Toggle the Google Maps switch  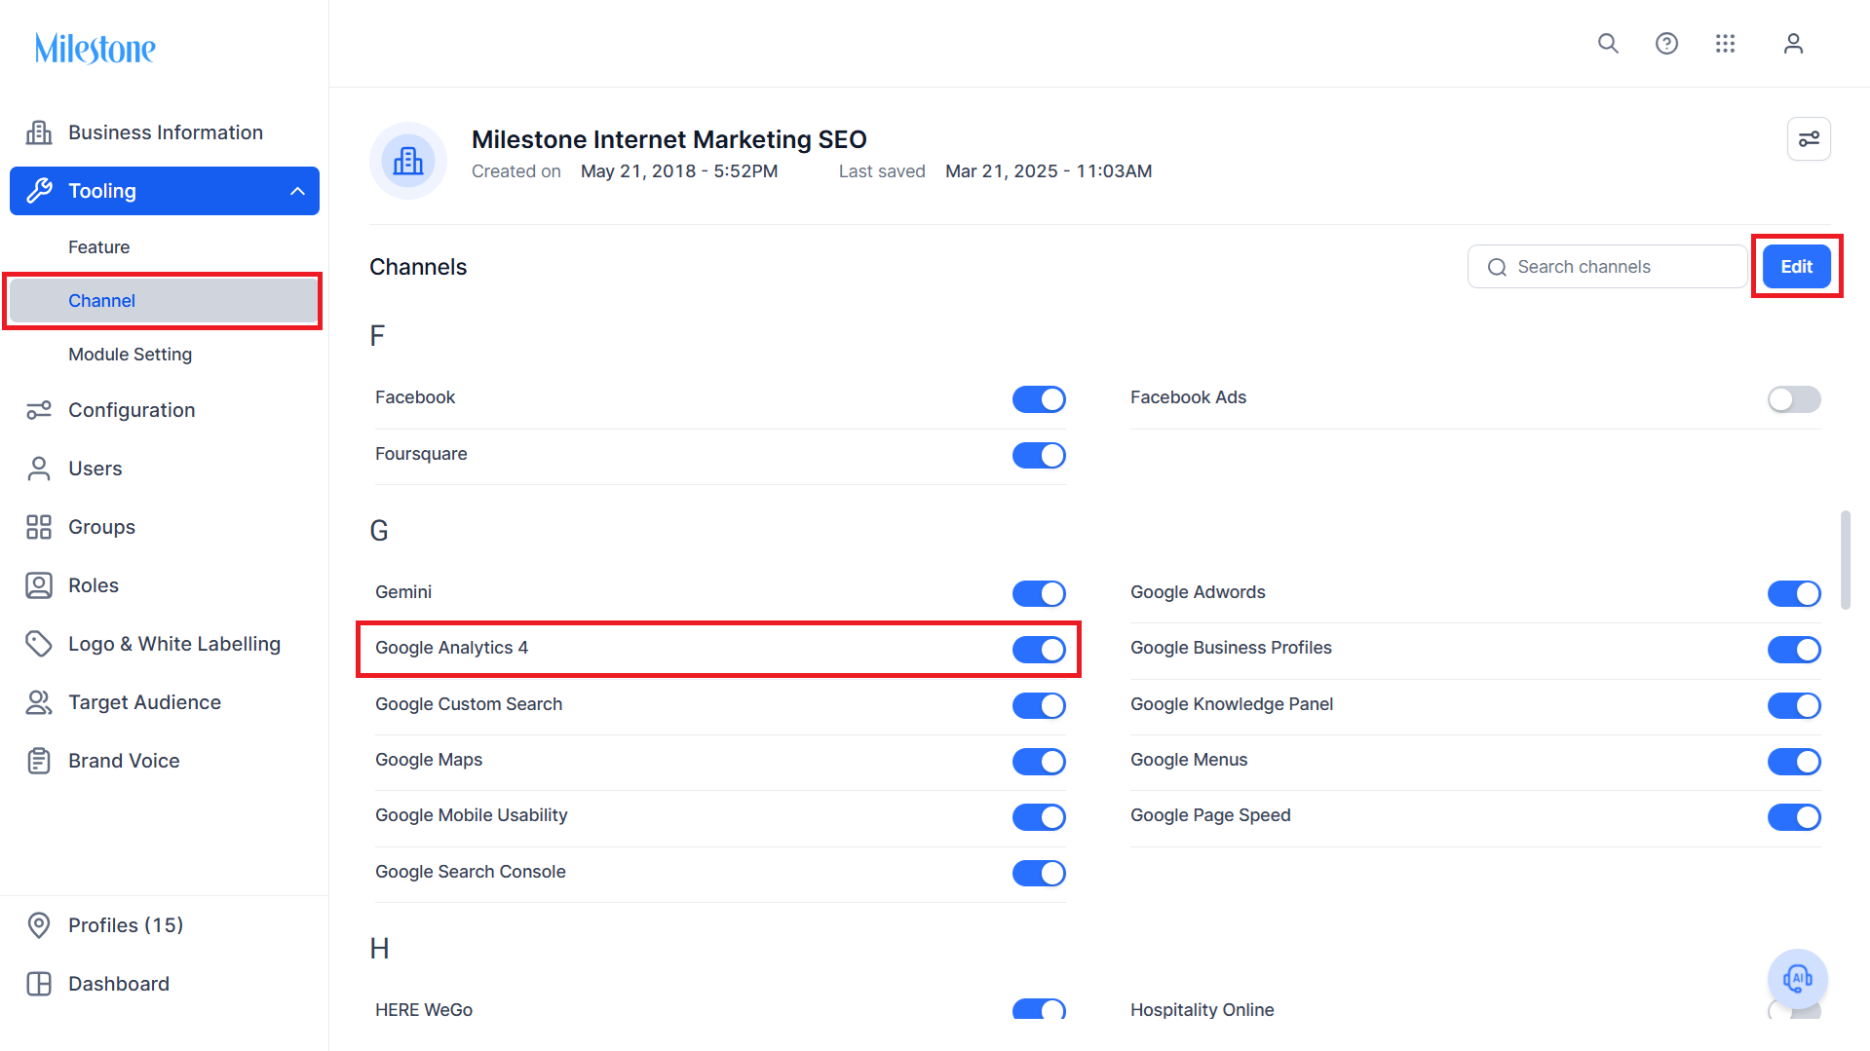[1039, 761]
